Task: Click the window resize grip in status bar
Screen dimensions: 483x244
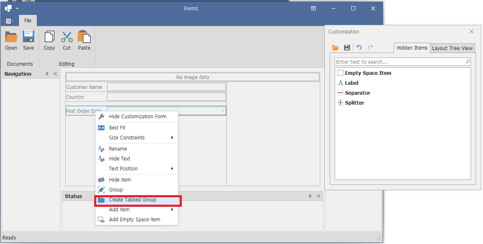Action: (x=378, y=238)
